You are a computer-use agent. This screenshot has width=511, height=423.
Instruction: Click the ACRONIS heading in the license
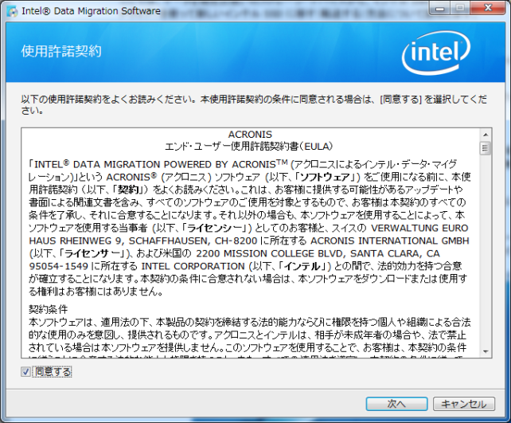coord(249,134)
